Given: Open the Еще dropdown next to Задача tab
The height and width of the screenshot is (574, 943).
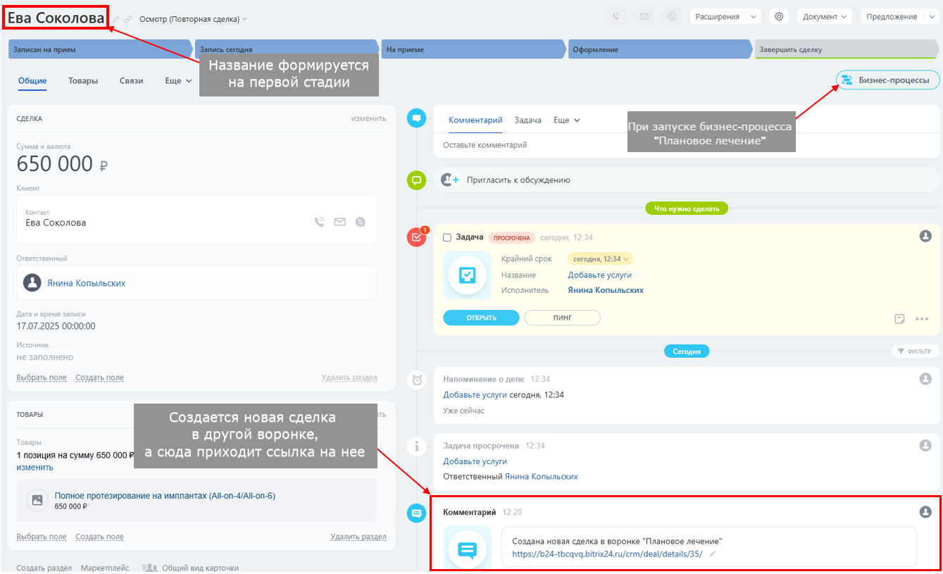Looking at the screenshot, I should 567,120.
